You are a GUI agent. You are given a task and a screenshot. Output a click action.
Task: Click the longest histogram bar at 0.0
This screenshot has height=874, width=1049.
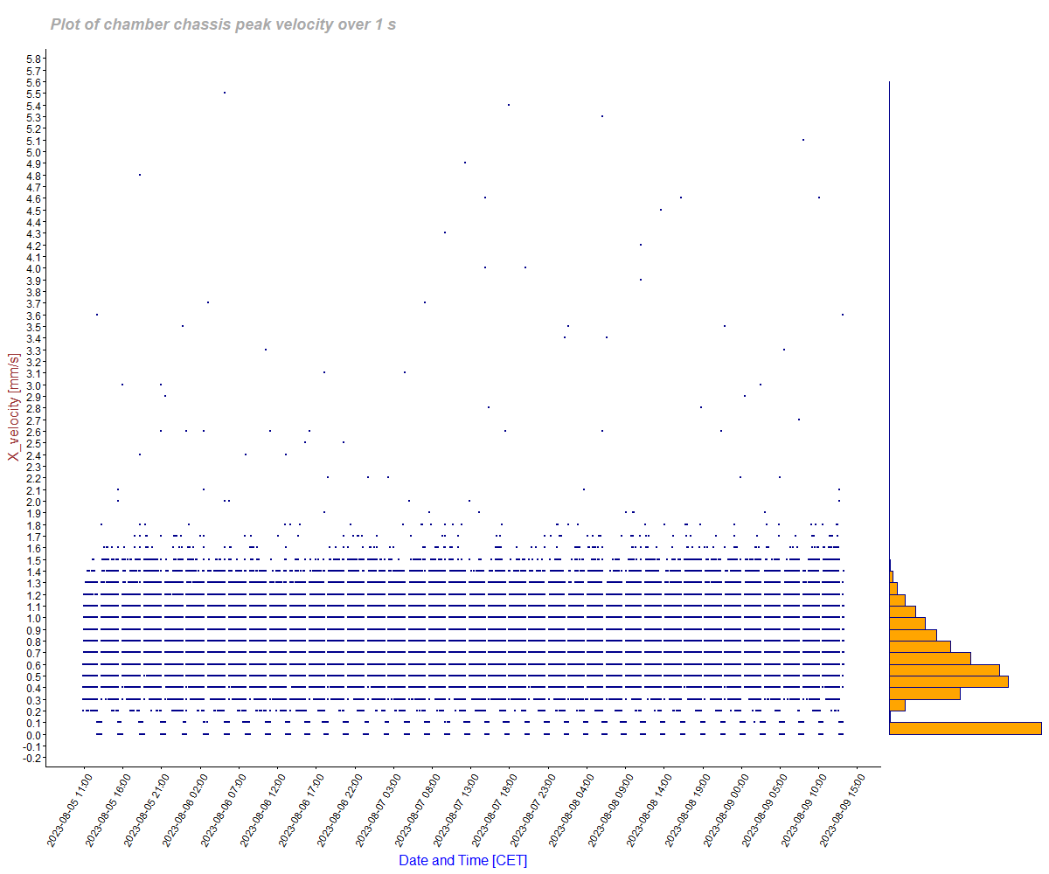click(965, 728)
